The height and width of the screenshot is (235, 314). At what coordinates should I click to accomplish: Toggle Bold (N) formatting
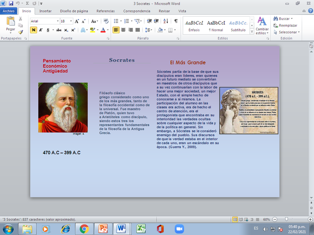click(33, 30)
